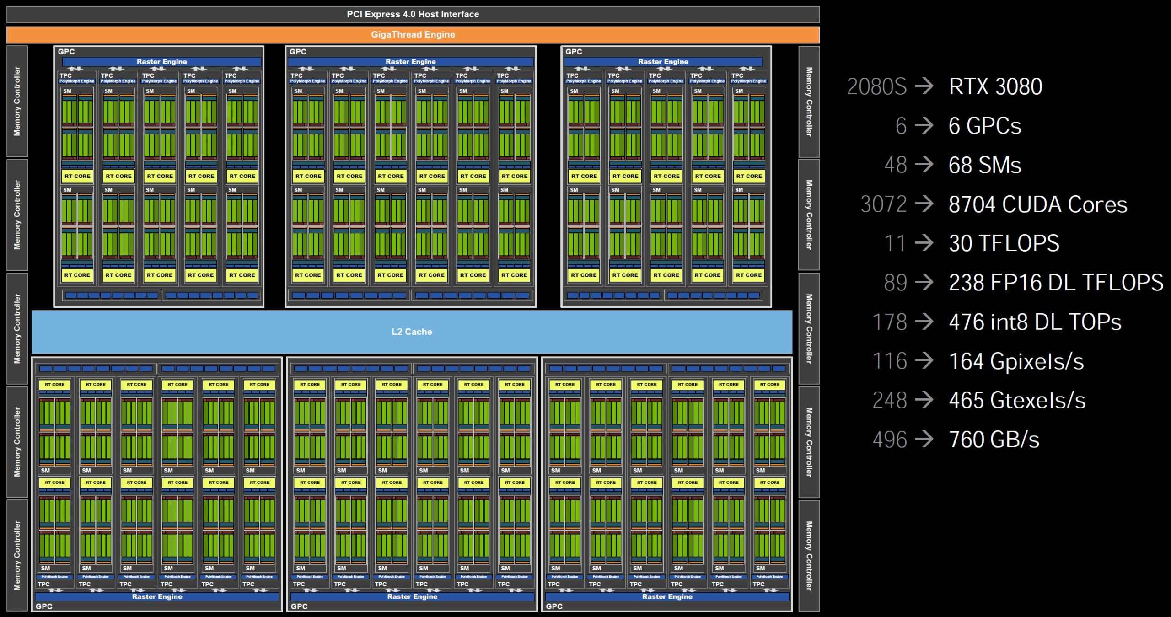Screen dimensions: 1171x617
Task: Click the grey "2080S" label
Action: pos(876,86)
